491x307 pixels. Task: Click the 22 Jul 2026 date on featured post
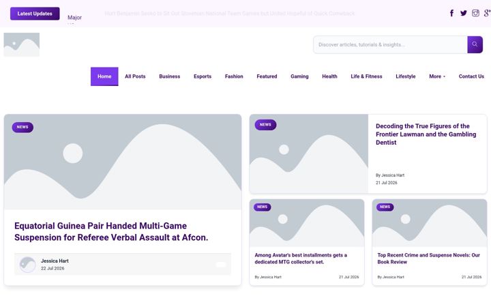53,269
